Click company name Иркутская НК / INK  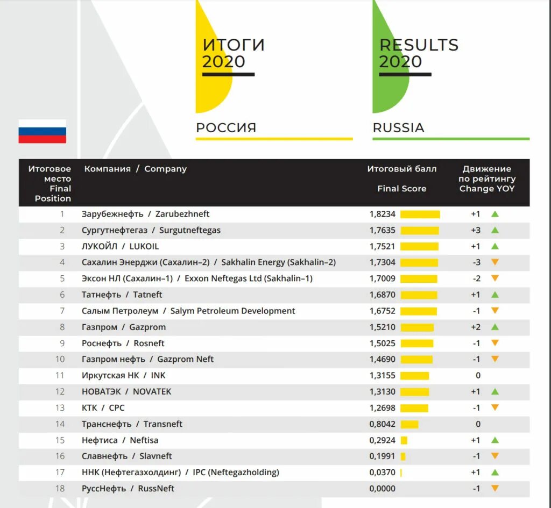pos(123,375)
